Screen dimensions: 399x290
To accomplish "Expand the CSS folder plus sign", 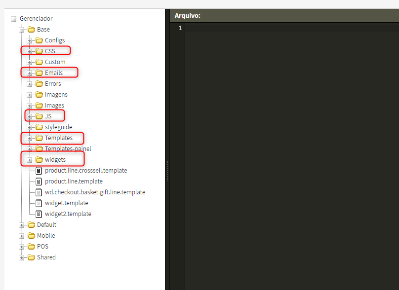I will click(x=30, y=52).
